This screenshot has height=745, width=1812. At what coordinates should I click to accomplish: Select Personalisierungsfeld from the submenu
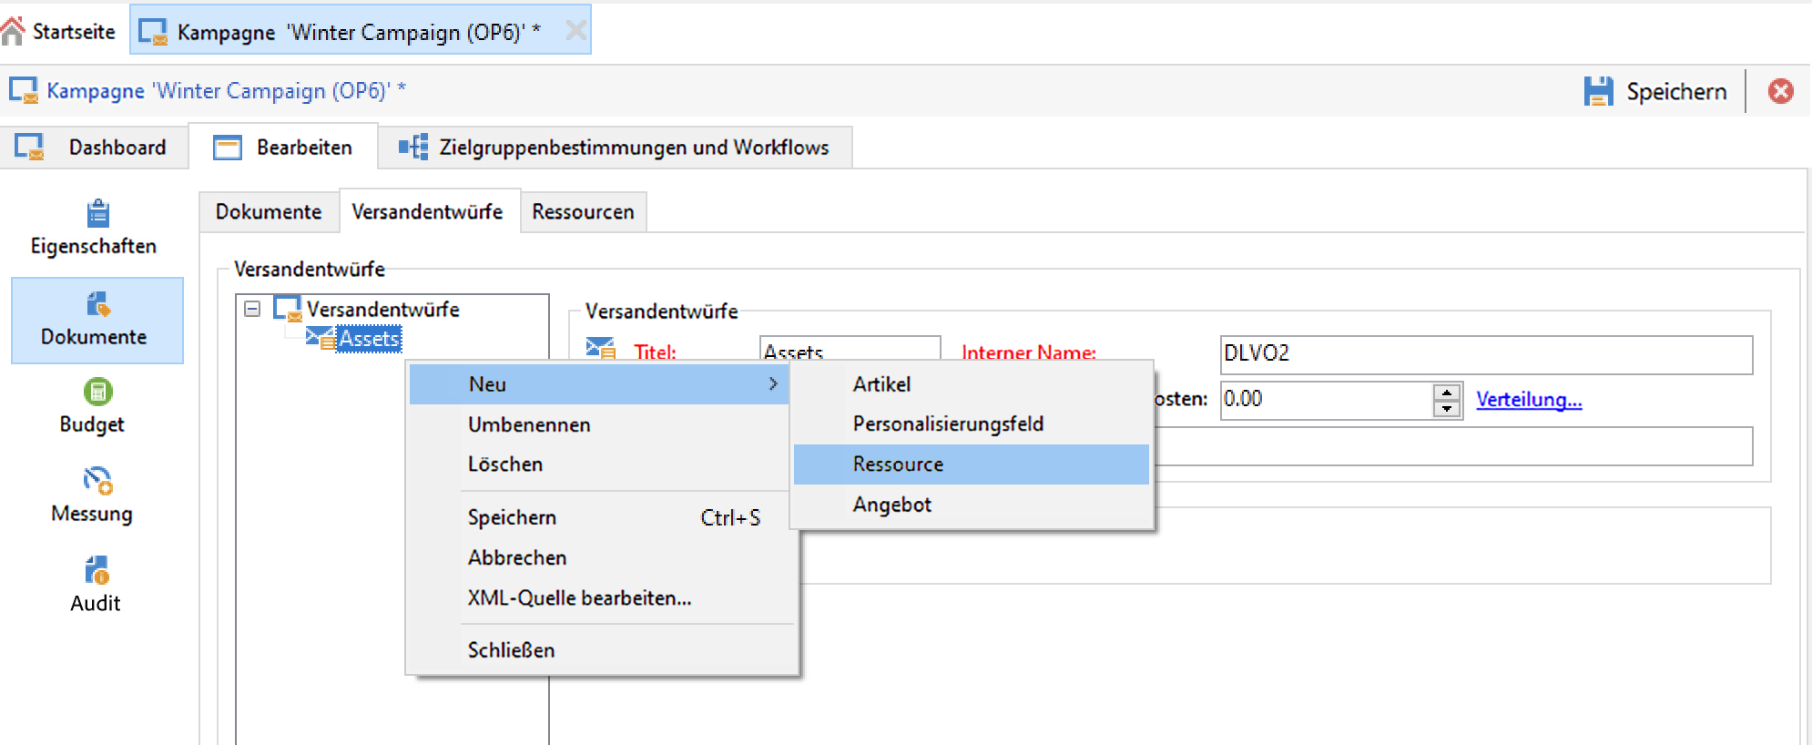coord(972,424)
